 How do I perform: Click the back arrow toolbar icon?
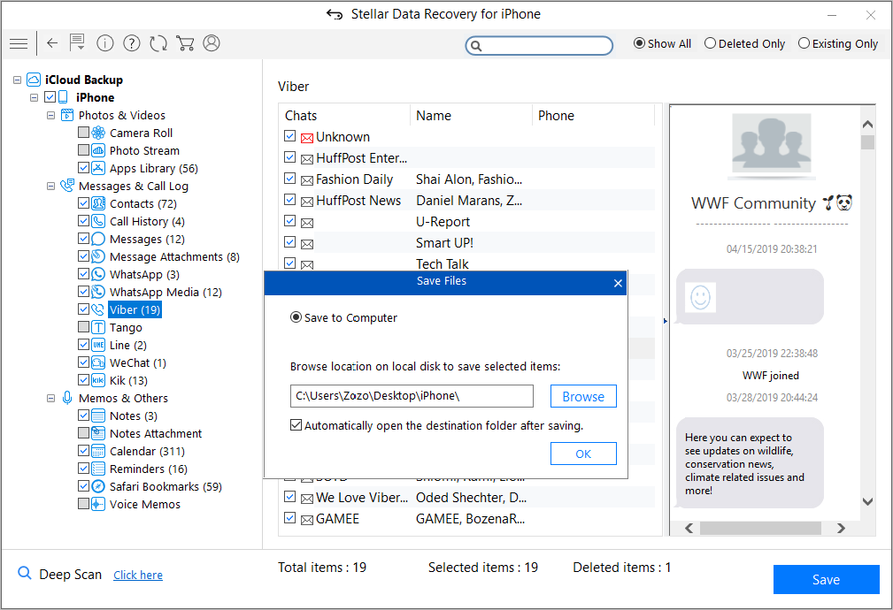click(52, 43)
